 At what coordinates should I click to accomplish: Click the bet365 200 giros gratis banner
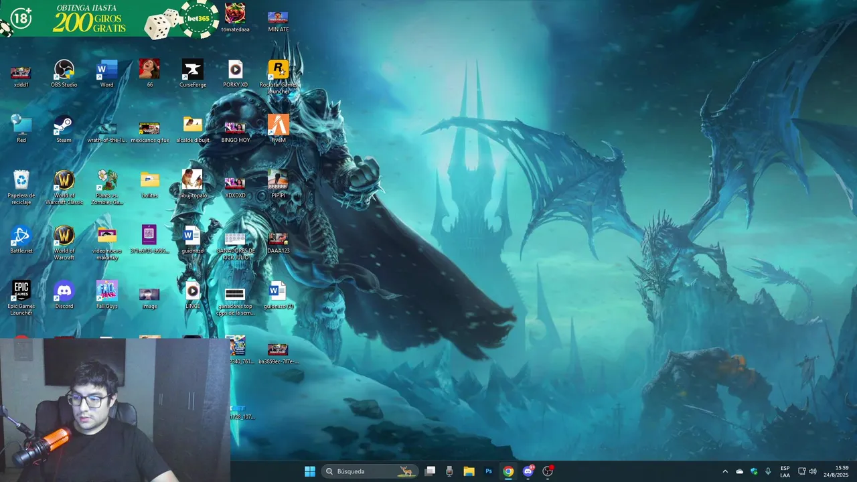click(x=110, y=19)
